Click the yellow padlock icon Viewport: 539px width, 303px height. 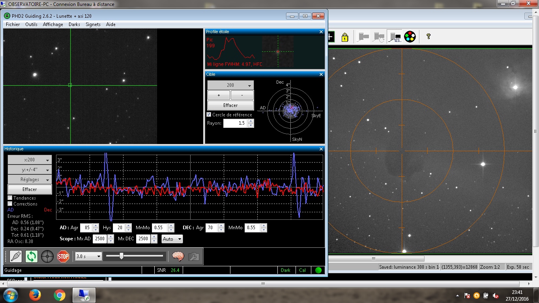pyautogui.click(x=345, y=37)
